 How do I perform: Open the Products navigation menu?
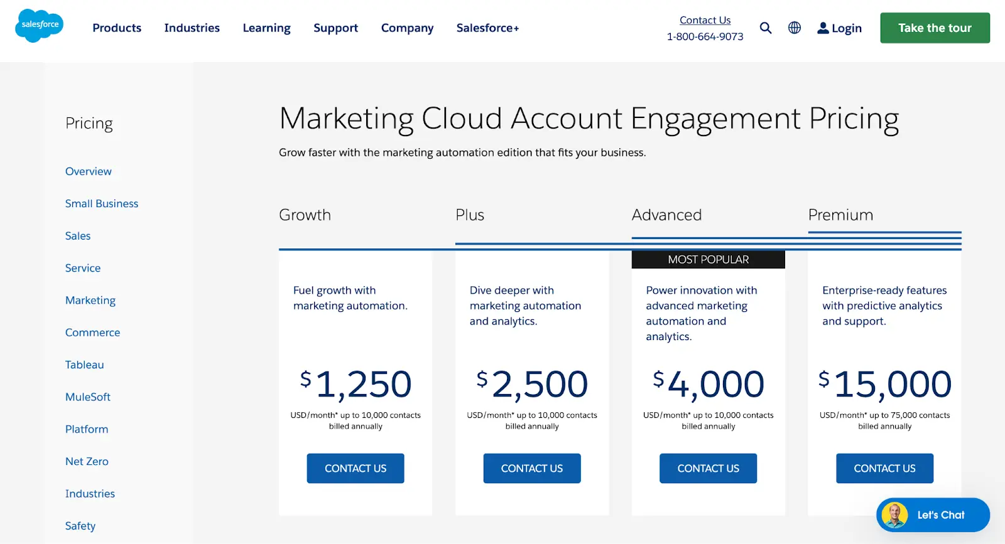pyautogui.click(x=117, y=28)
